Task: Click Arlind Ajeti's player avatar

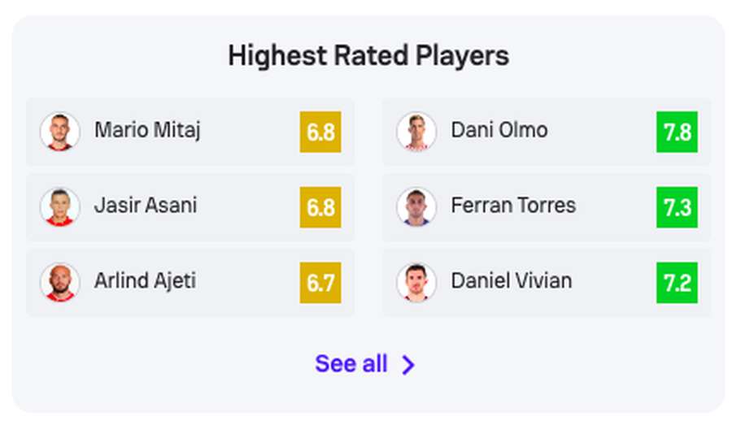Action: pos(59,283)
